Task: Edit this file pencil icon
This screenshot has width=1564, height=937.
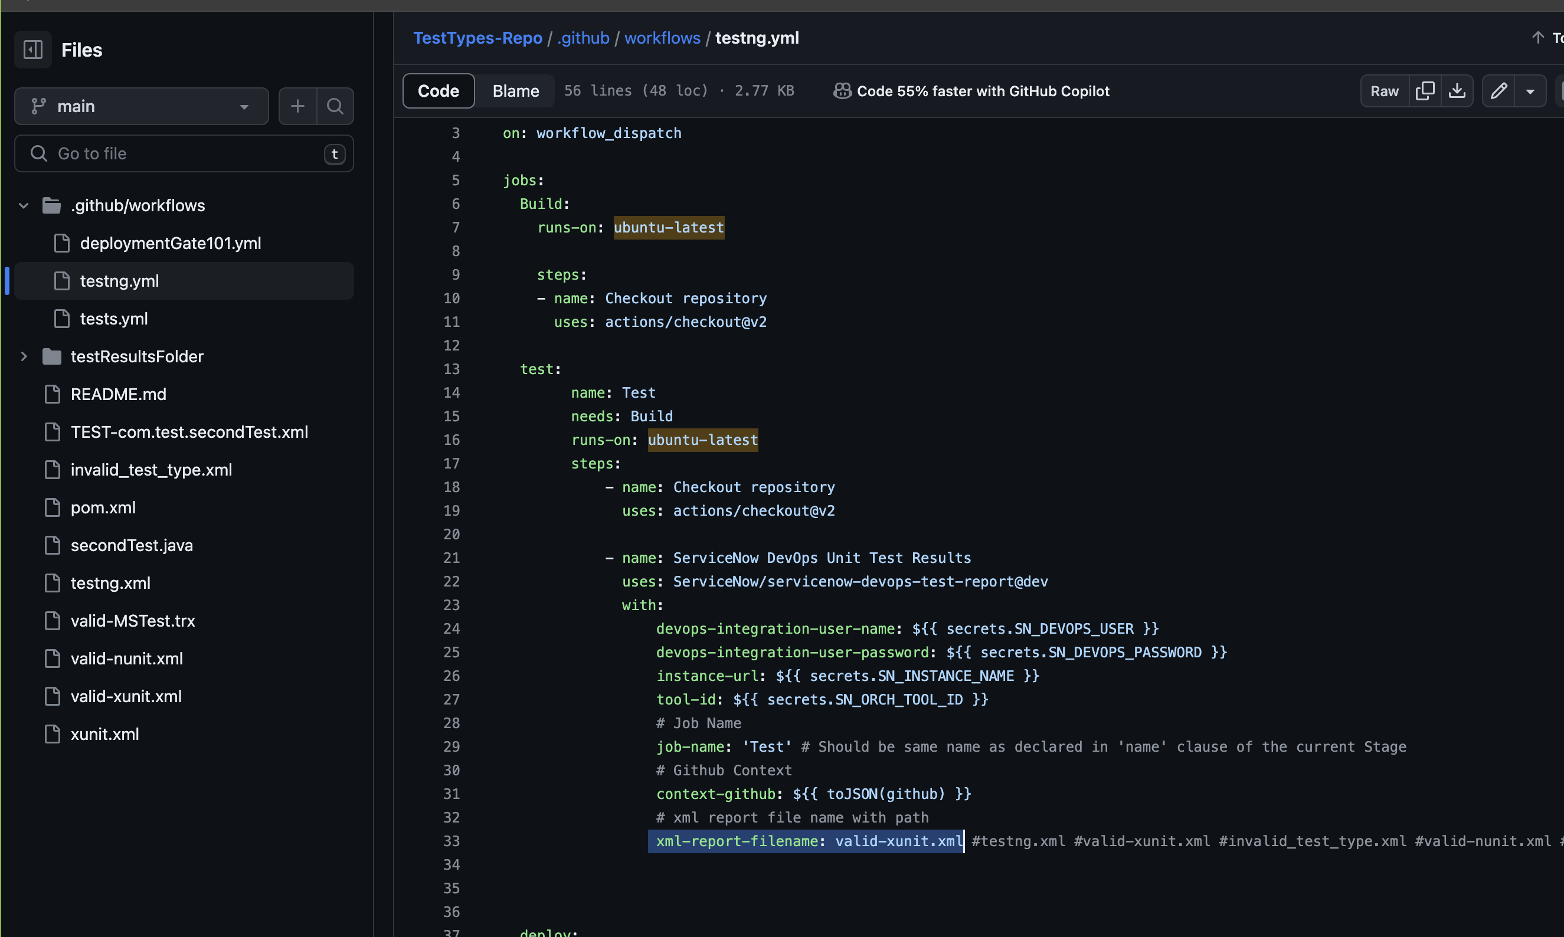Action: pyautogui.click(x=1498, y=91)
